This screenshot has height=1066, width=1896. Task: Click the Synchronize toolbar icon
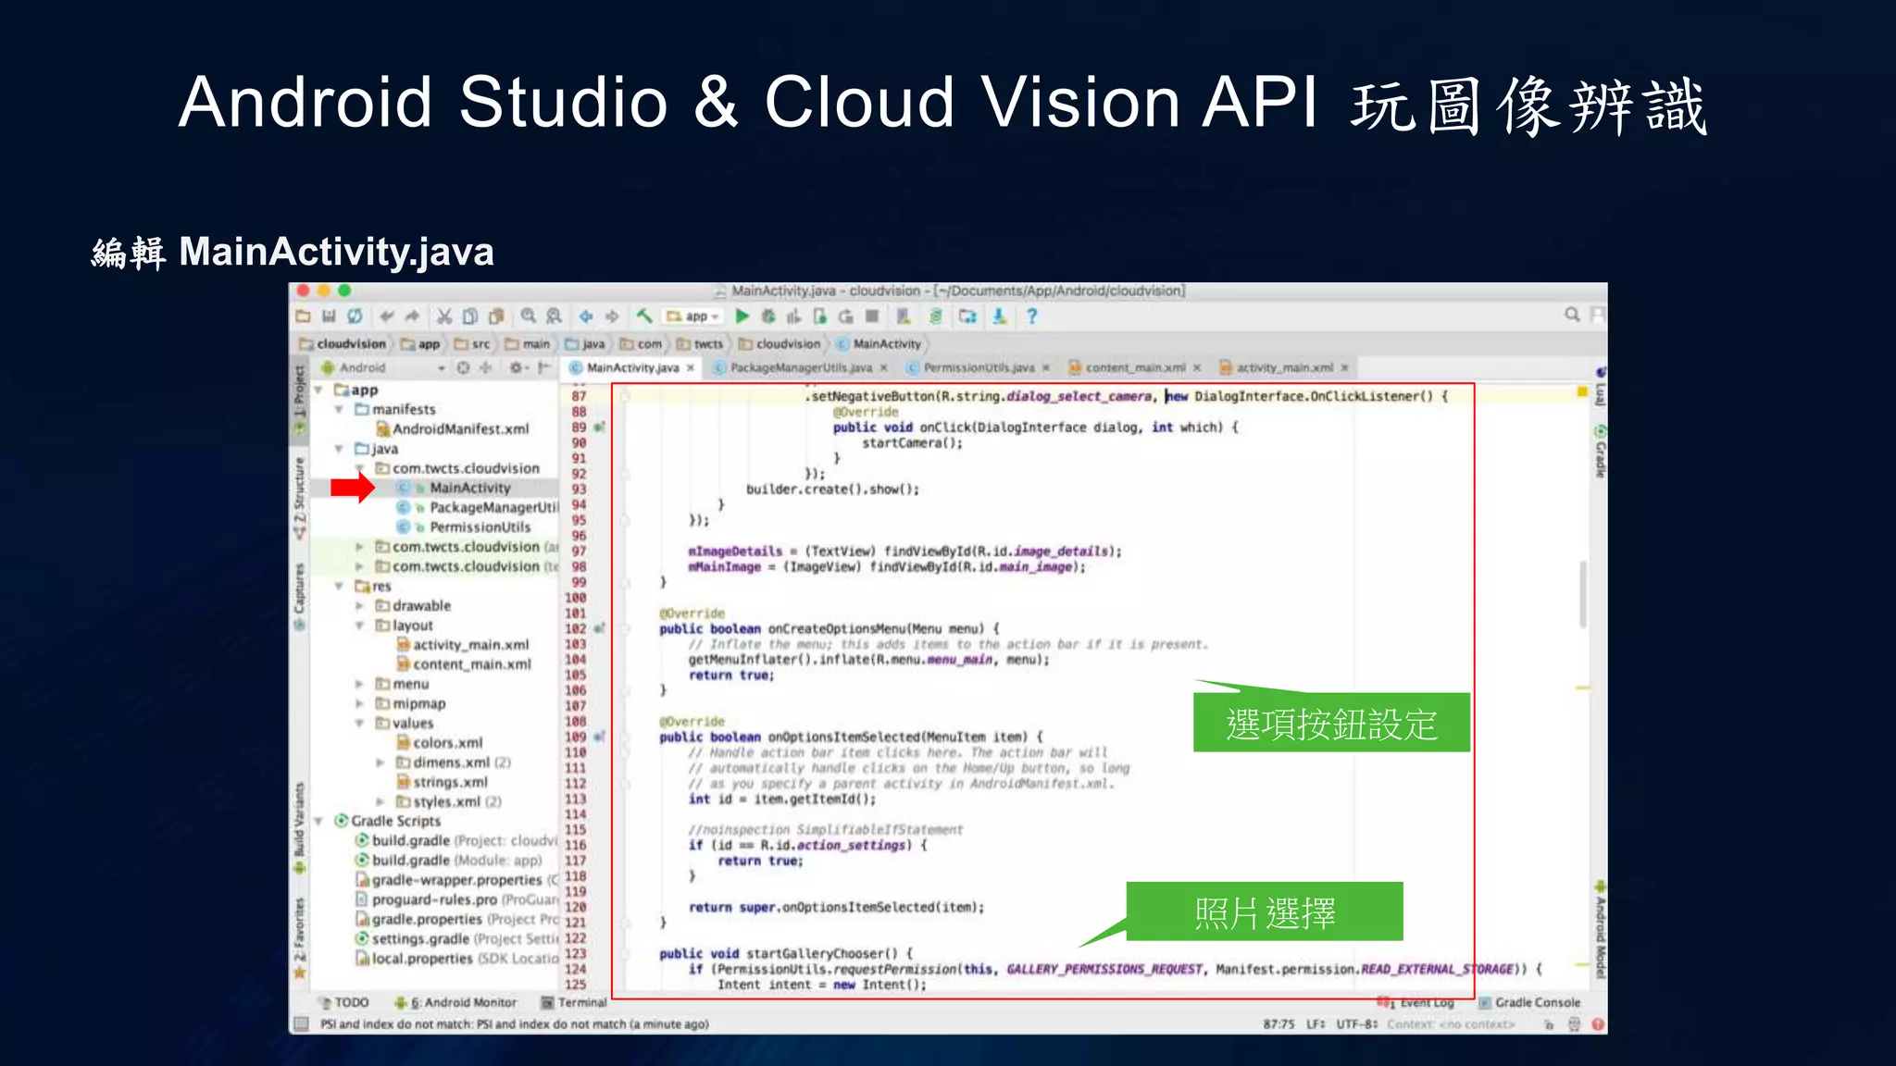[355, 316]
